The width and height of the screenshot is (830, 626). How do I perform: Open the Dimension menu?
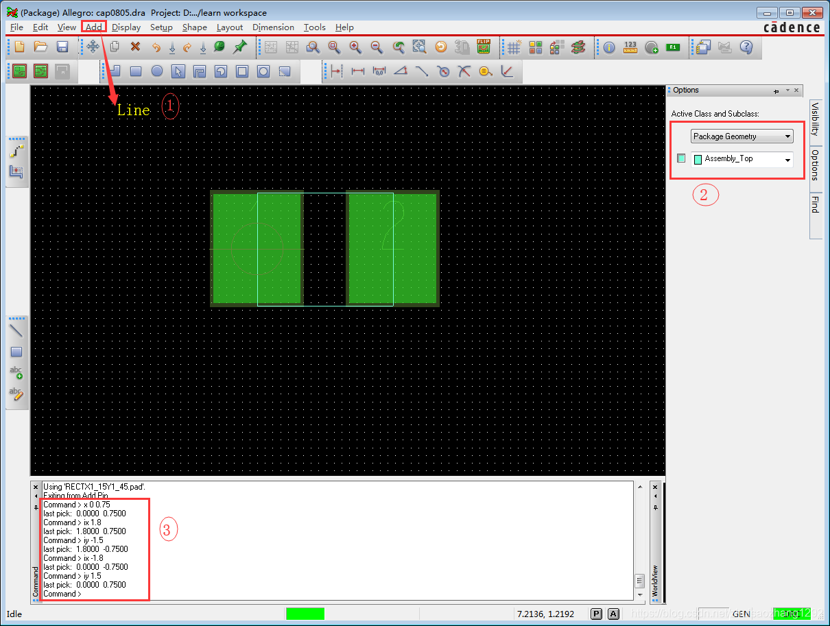click(x=273, y=27)
